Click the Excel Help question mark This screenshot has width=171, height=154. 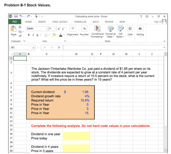click(141, 17)
